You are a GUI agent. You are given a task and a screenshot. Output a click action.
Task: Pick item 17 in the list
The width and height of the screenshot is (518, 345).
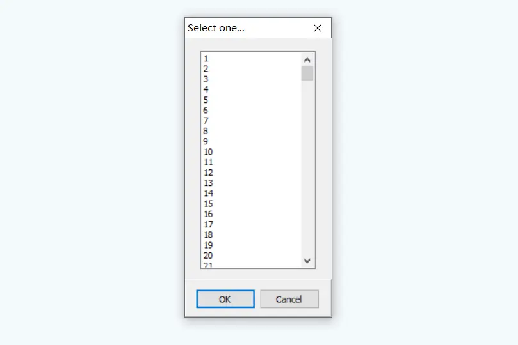208,224
